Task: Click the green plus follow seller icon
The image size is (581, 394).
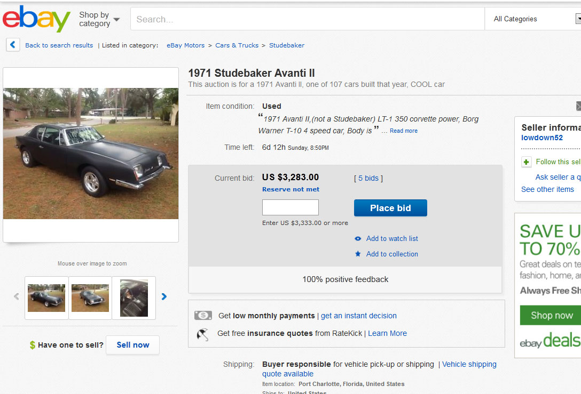Action: click(x=527, y=162)
